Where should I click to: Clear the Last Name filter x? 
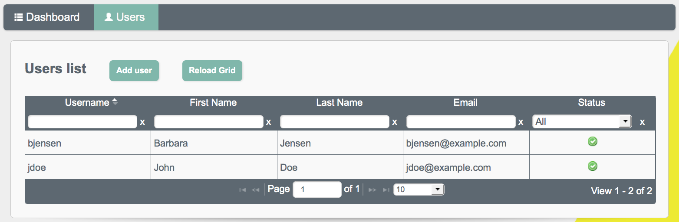pyautogui.click(x=395, y=122)
